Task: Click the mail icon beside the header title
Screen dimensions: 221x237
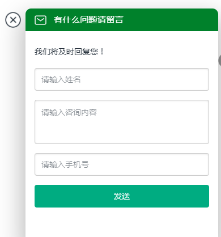Action: 40,20
